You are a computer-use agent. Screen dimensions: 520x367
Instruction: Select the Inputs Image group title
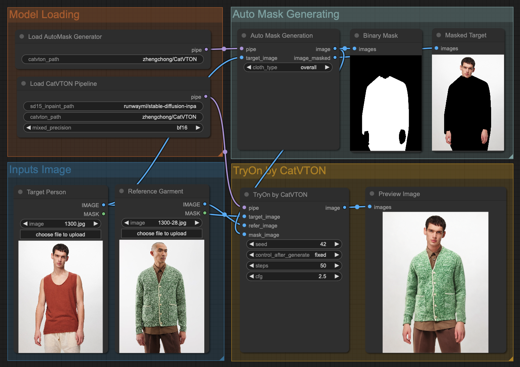pyautogui.click(x=40, y=169)
